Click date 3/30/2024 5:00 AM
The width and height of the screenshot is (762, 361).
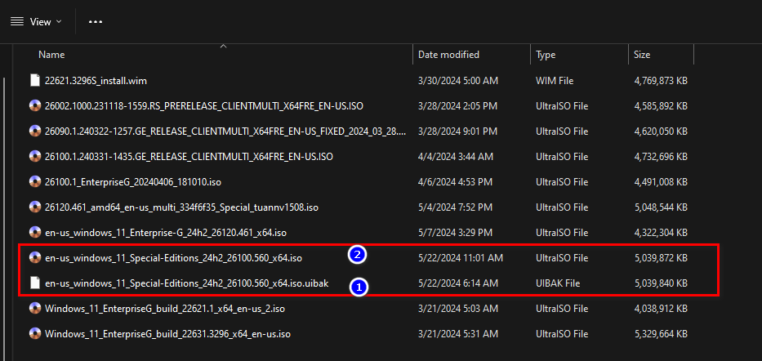[458, 81]
